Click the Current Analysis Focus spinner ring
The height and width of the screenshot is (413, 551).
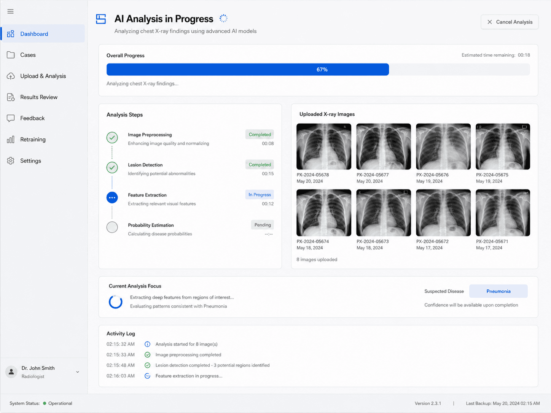115,302
